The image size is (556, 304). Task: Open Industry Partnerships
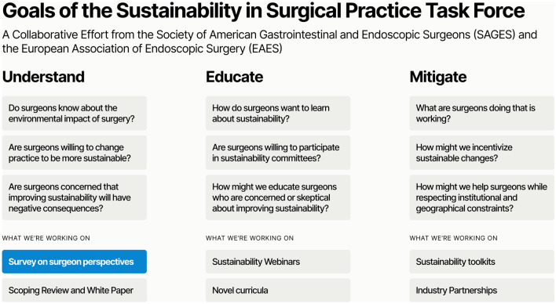click(481, 290)
